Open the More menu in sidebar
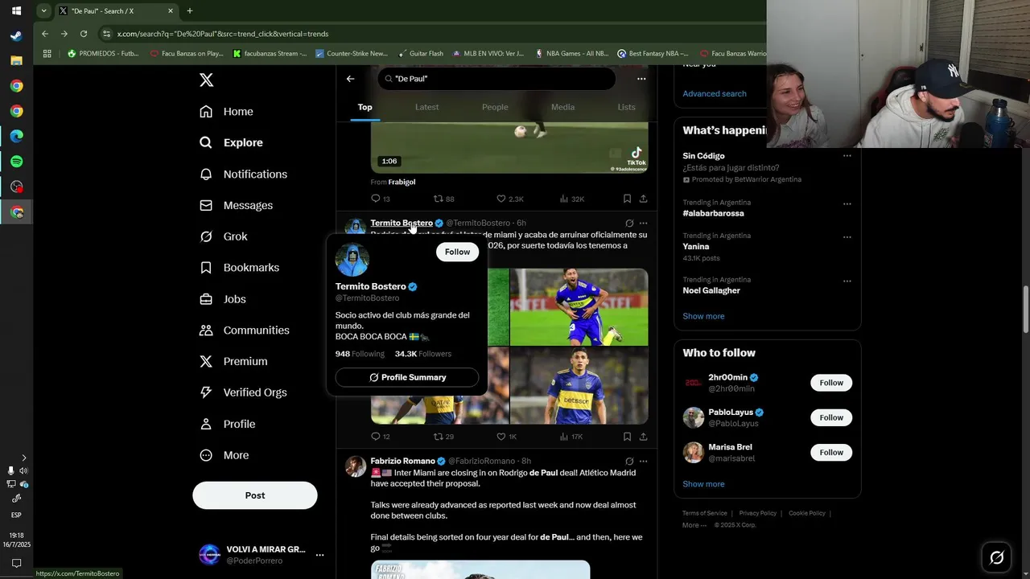The width and height of the screenshot is (1030, 579). 224,455
